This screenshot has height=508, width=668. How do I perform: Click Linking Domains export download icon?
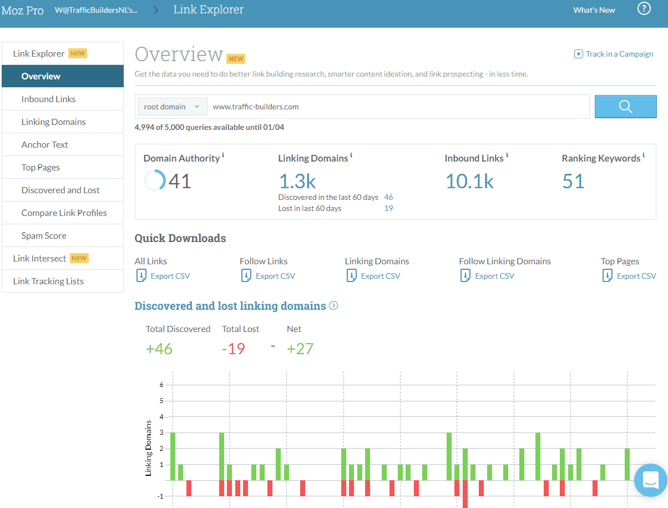point(351,275)
